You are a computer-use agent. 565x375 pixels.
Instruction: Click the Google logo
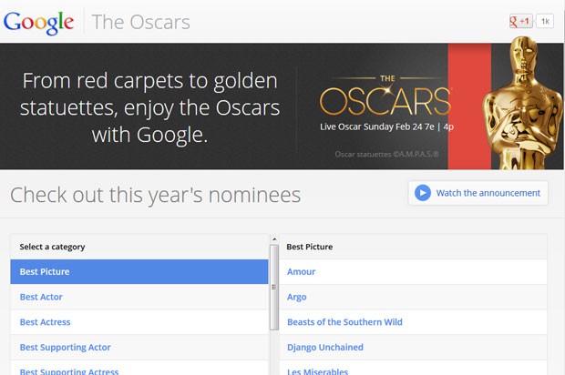tap(38, 23)
